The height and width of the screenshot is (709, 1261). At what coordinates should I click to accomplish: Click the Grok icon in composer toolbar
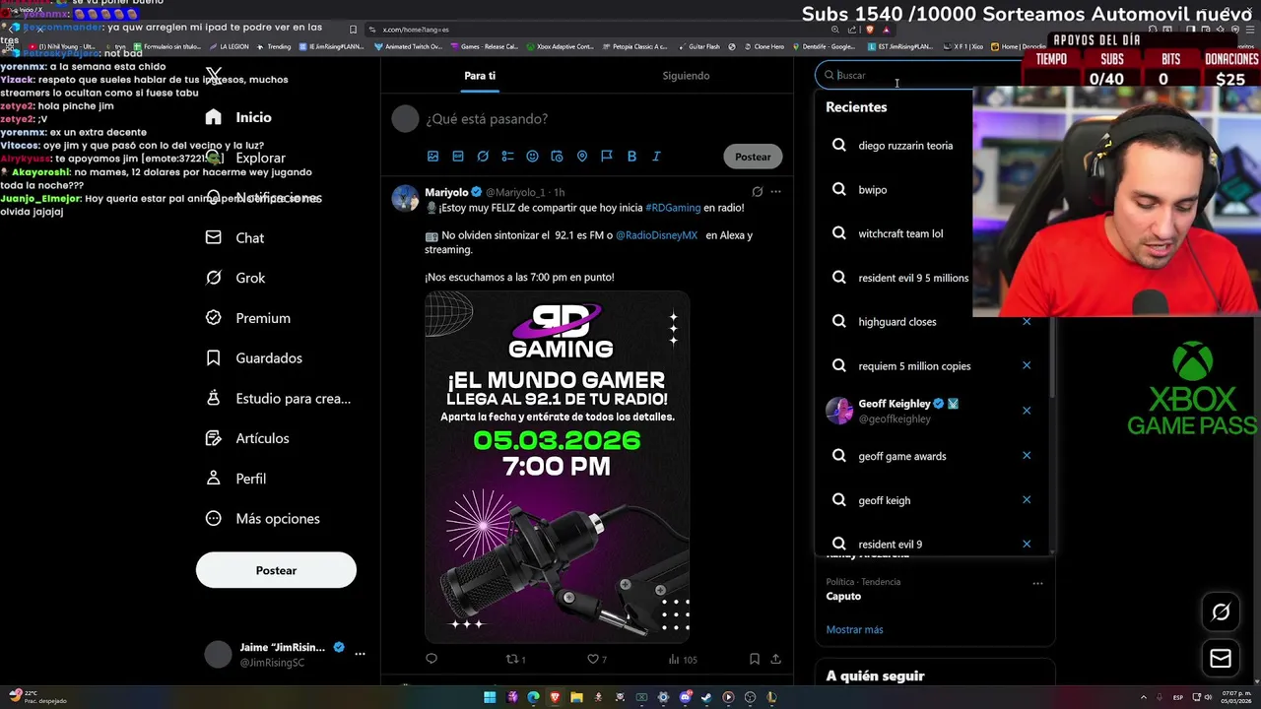(483, 157)
